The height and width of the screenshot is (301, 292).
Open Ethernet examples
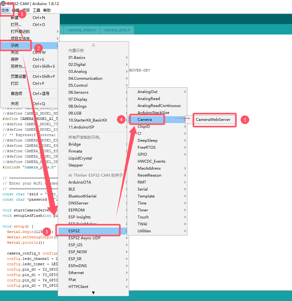tap(94, 273)
